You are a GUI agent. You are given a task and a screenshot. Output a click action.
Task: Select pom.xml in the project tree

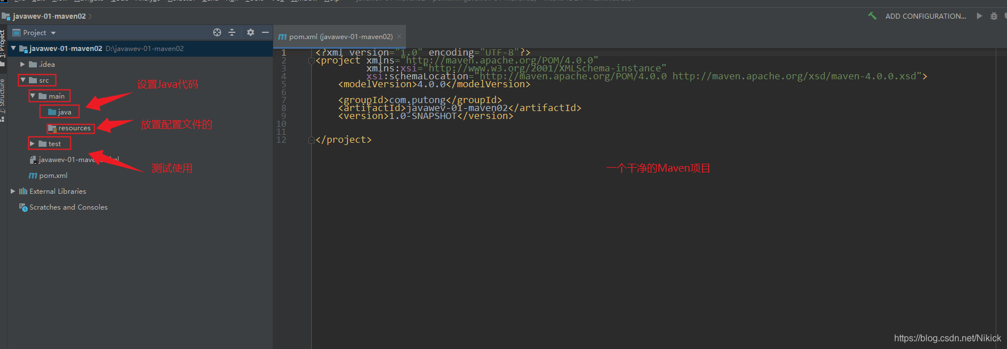click(53, 175)
